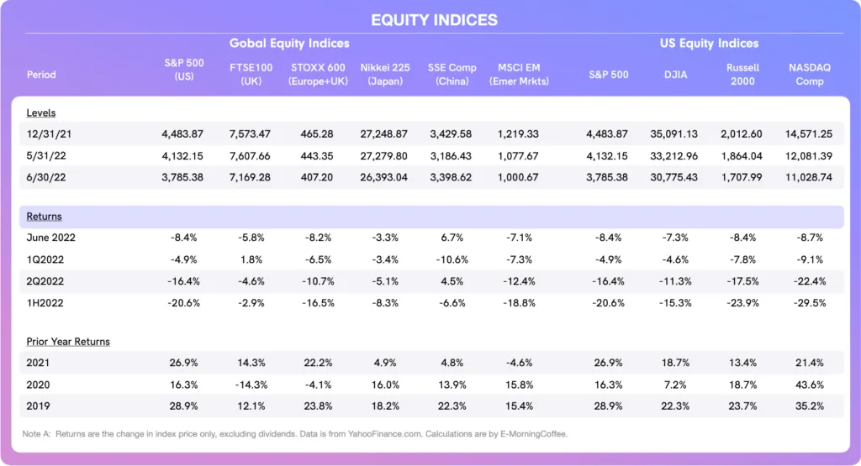
Task: Select the 2019 row label
Action: coord(38,406)
